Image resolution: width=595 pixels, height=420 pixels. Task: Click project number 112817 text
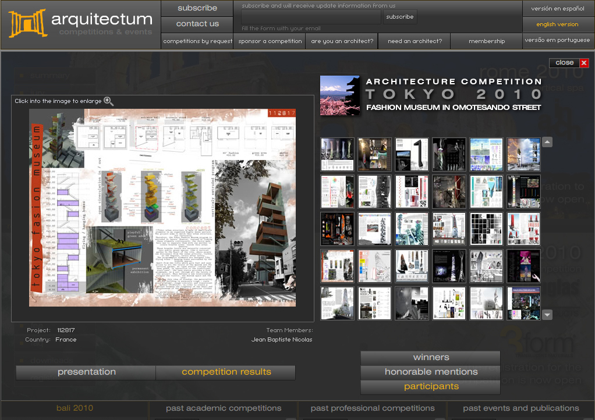click(66, 330)
